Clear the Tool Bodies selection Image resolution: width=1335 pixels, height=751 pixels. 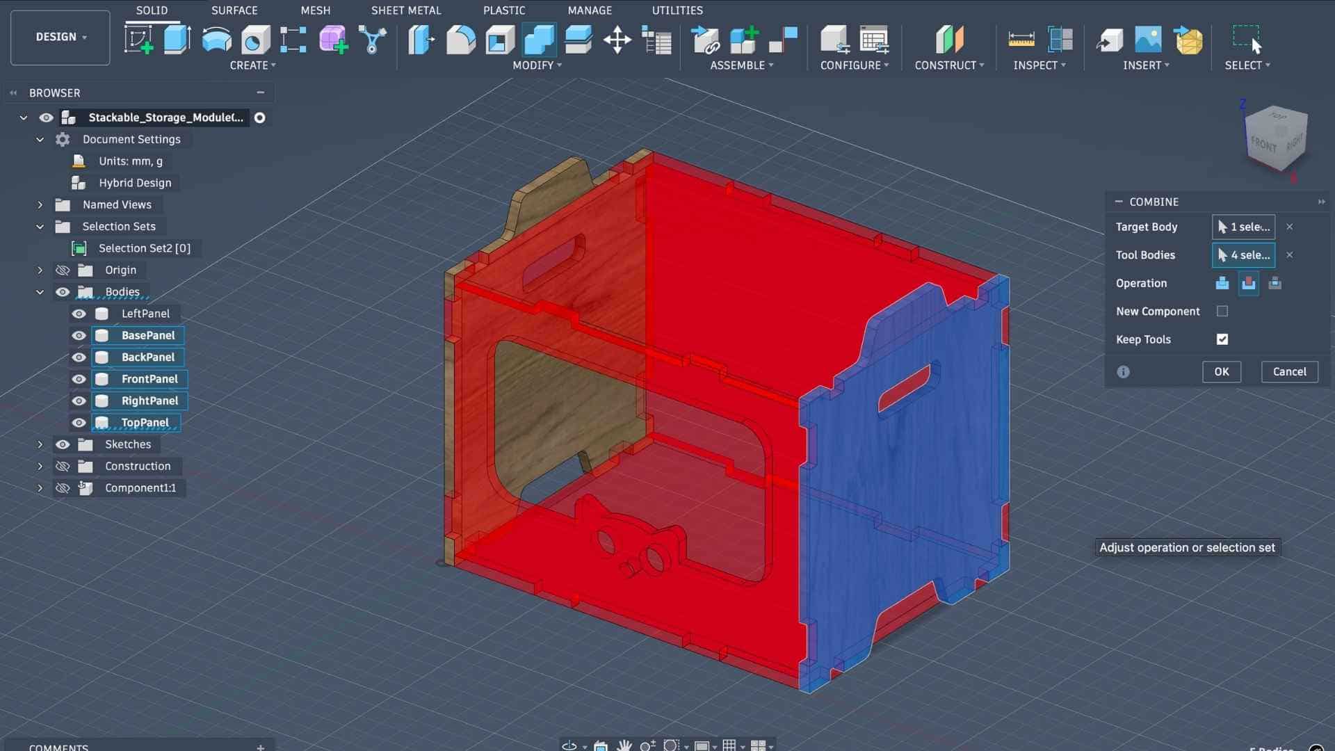[1289, 255]
